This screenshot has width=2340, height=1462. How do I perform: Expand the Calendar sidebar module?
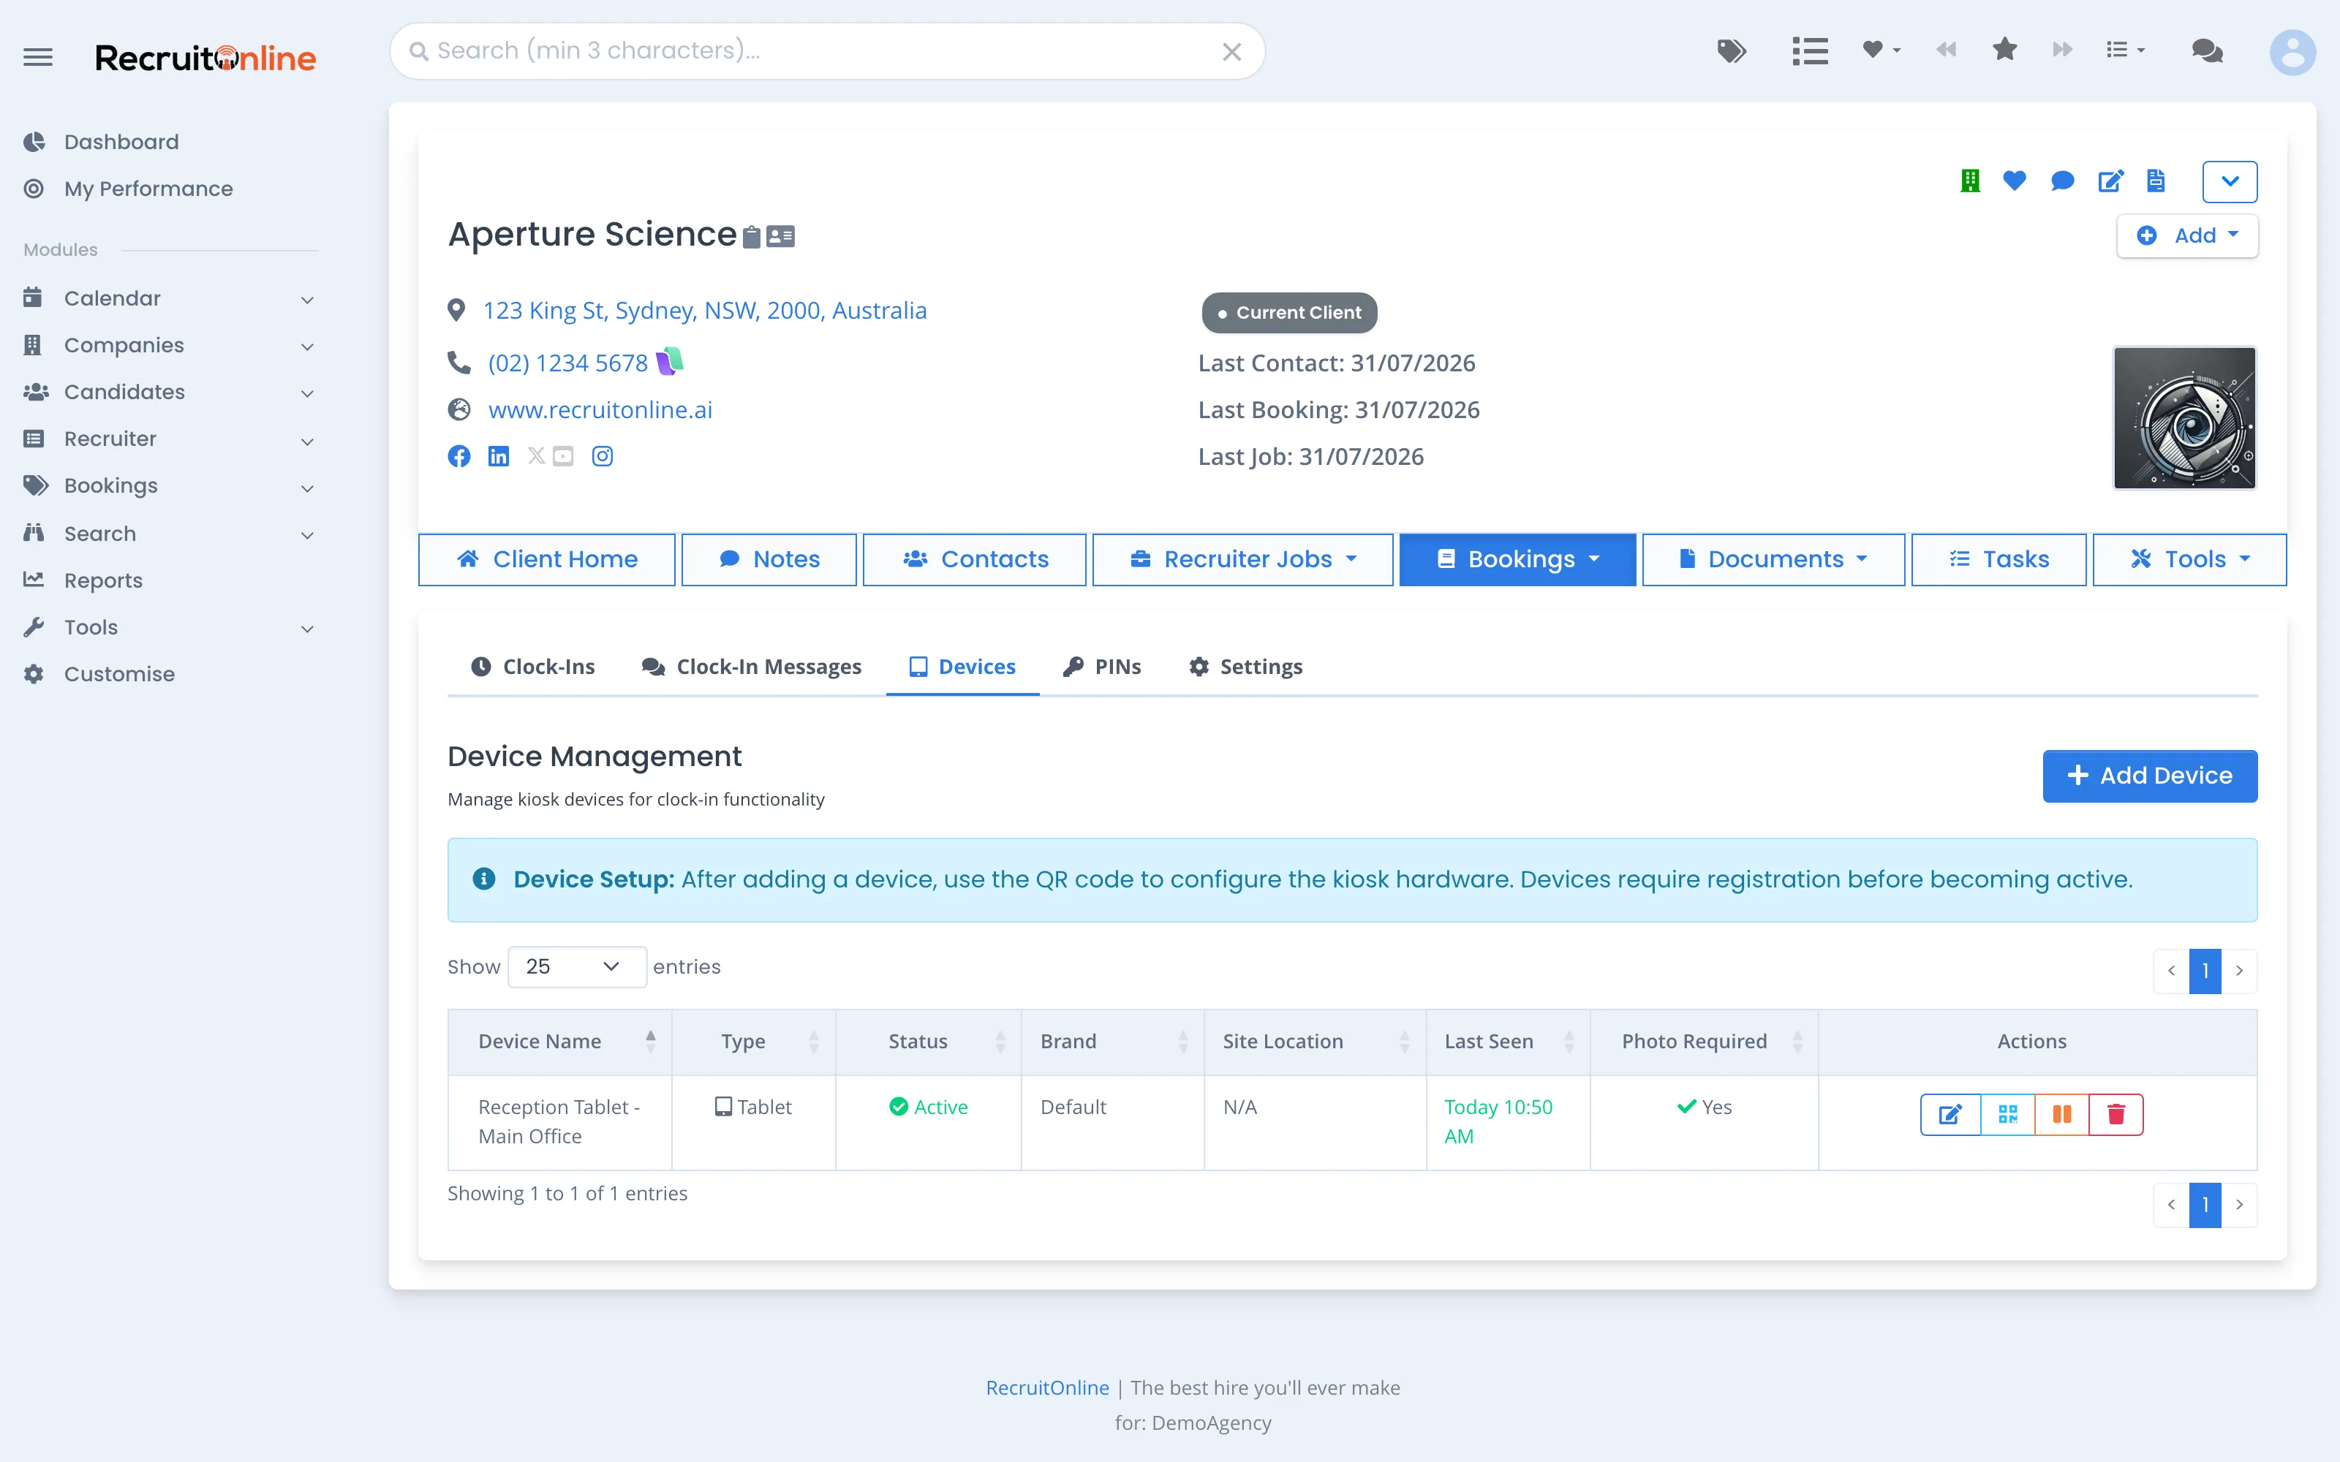coord(170,299)
